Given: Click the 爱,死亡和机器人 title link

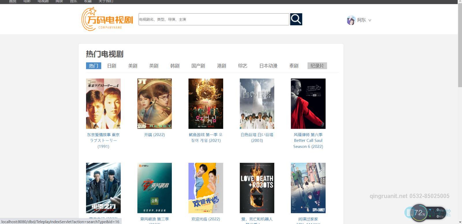Looking at the screenshot, I should pyautogui.click(x=257, y=220).
